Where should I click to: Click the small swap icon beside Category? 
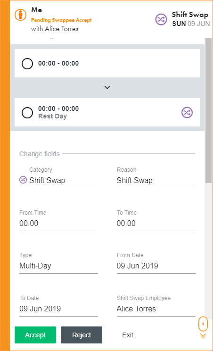(23, 180)
